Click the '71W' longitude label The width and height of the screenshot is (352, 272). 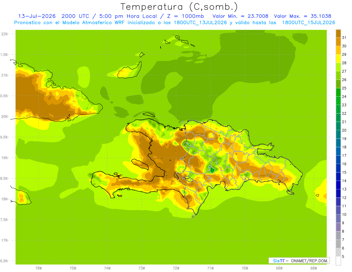point(210,268)
